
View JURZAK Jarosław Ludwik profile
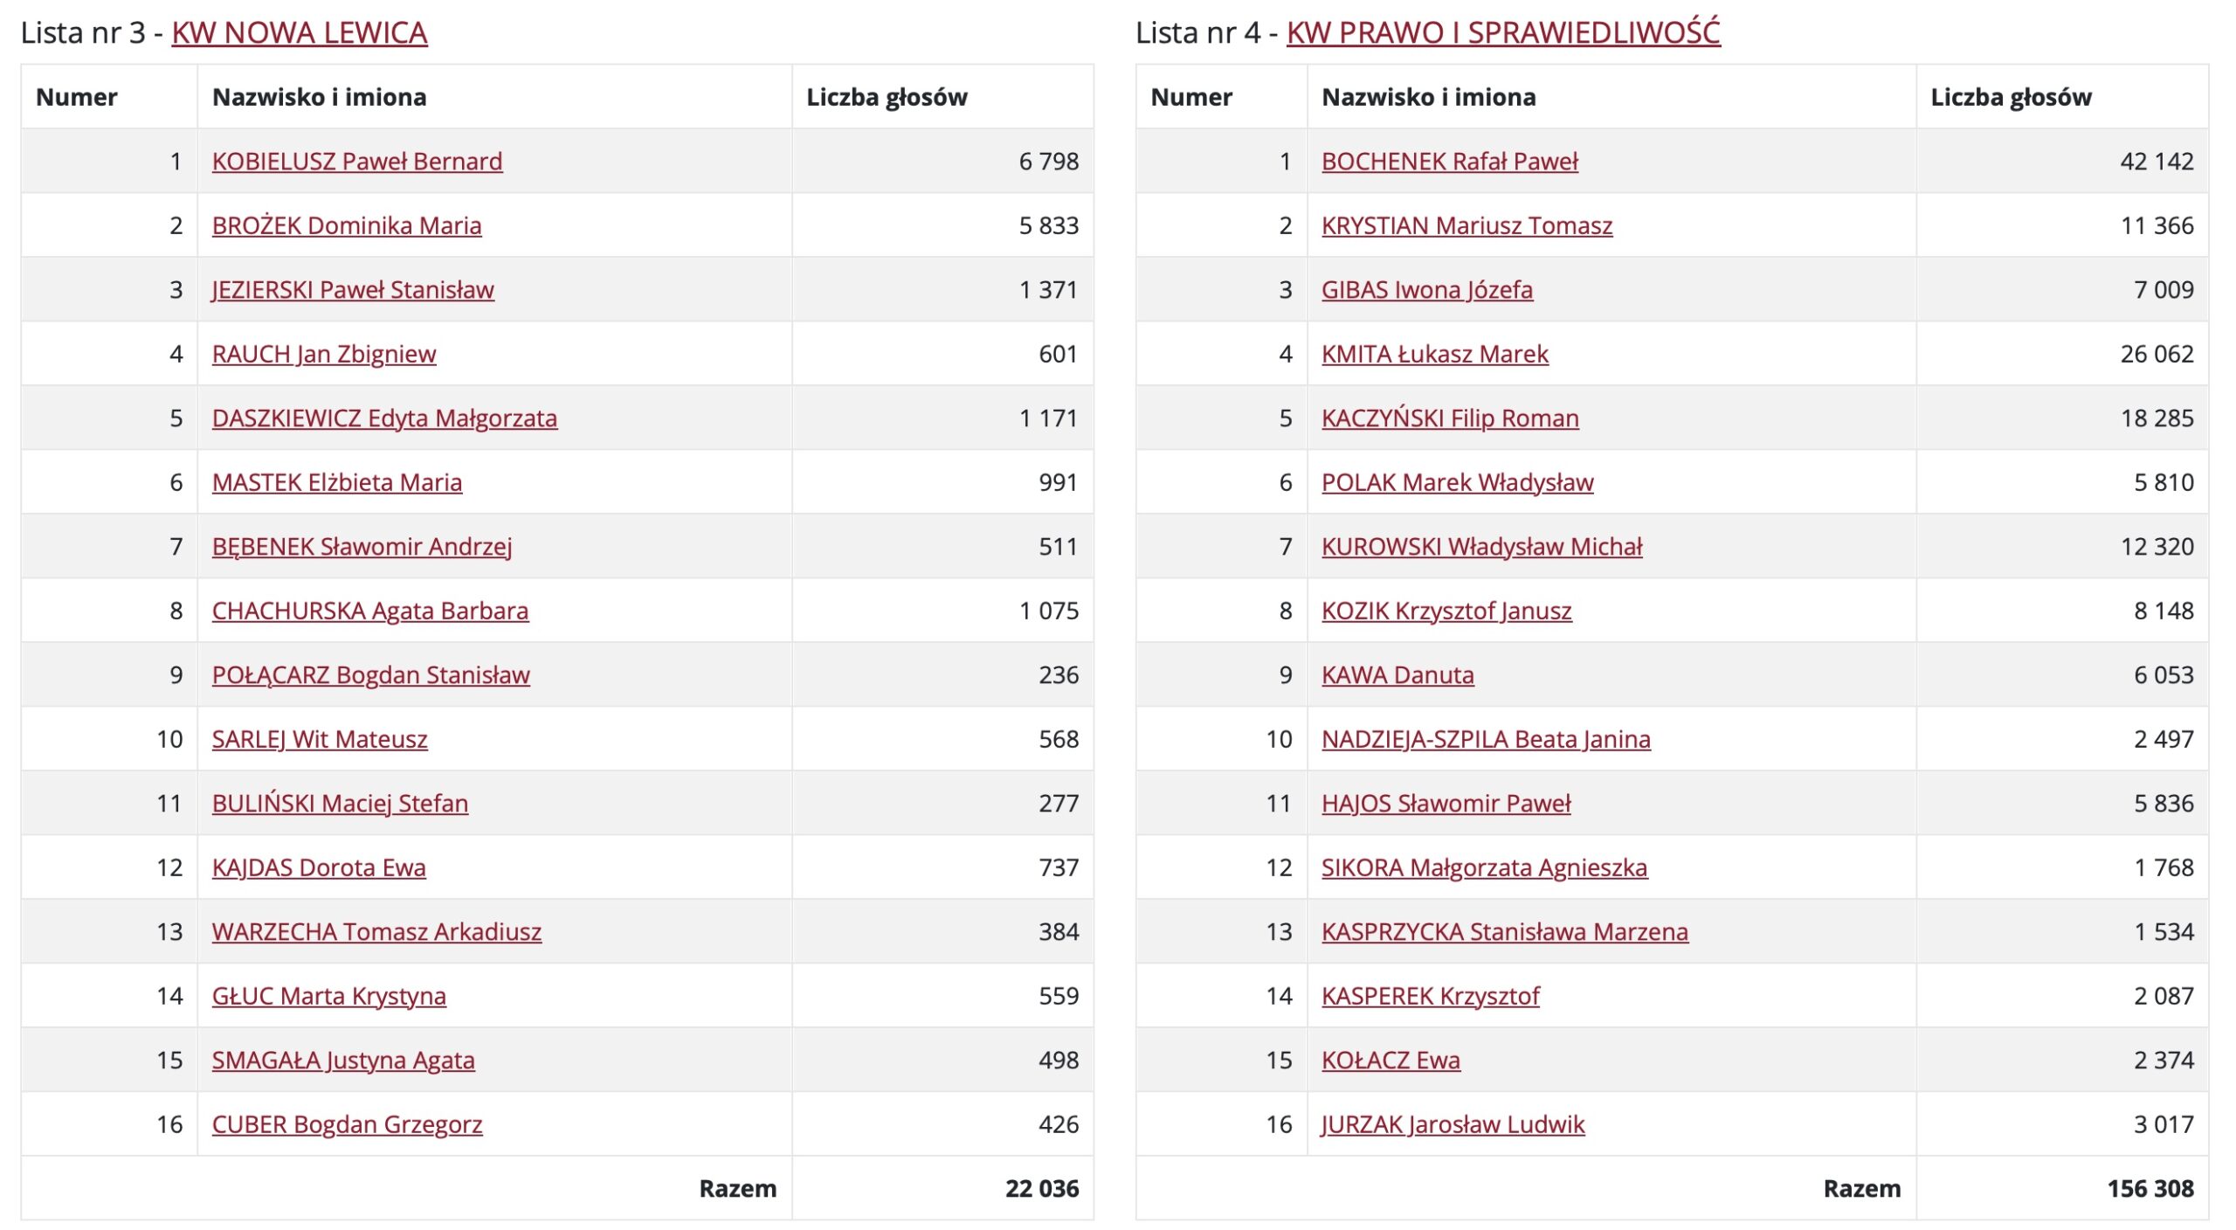point(1453,1125)
